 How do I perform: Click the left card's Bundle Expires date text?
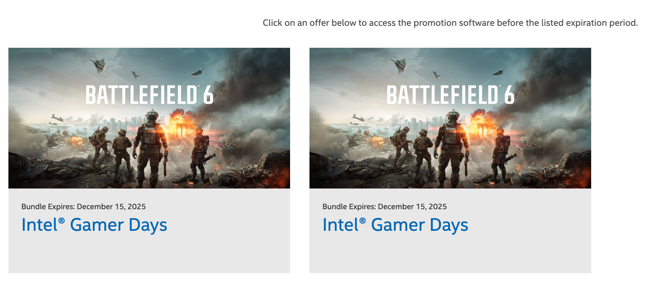point(83,207)
